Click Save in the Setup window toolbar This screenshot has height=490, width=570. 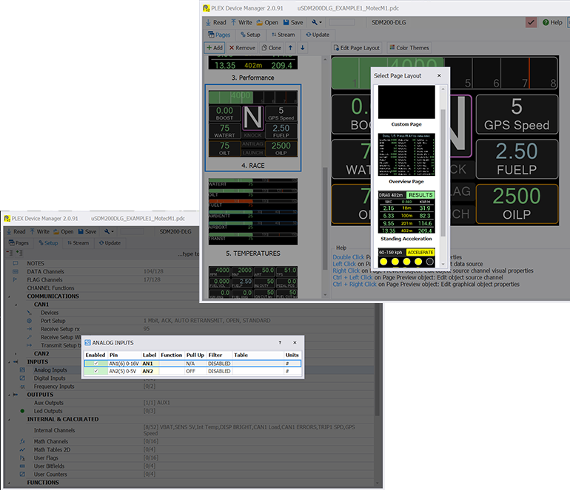(x=87, y=231)
